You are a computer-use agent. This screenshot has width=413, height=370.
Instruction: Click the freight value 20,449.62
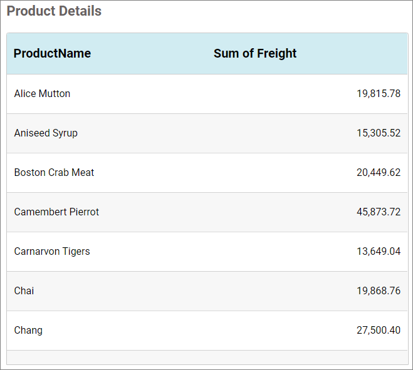pos(378,173)
